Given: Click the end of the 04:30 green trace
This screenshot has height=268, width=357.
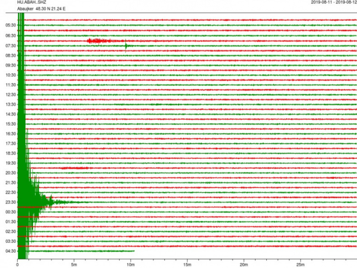Looking at the screenshot, I should [x=134, y=251].
